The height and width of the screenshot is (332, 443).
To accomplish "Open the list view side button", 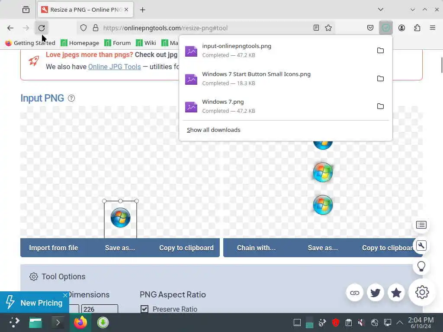I will click(421, 225).
